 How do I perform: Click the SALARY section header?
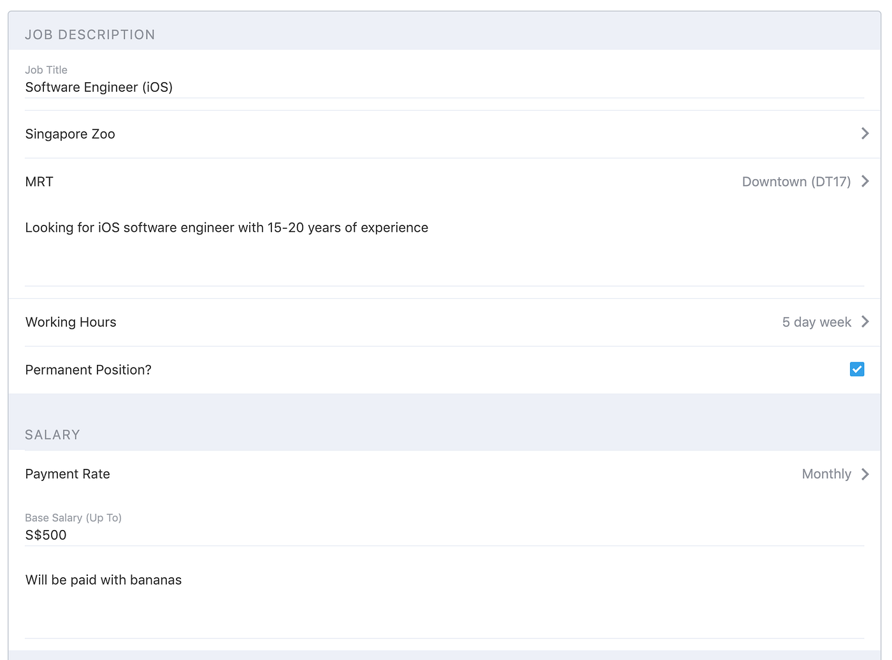click(52, 434)
